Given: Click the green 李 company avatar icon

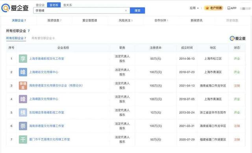Looking at the screenshot, I should (x=23, y=59).
